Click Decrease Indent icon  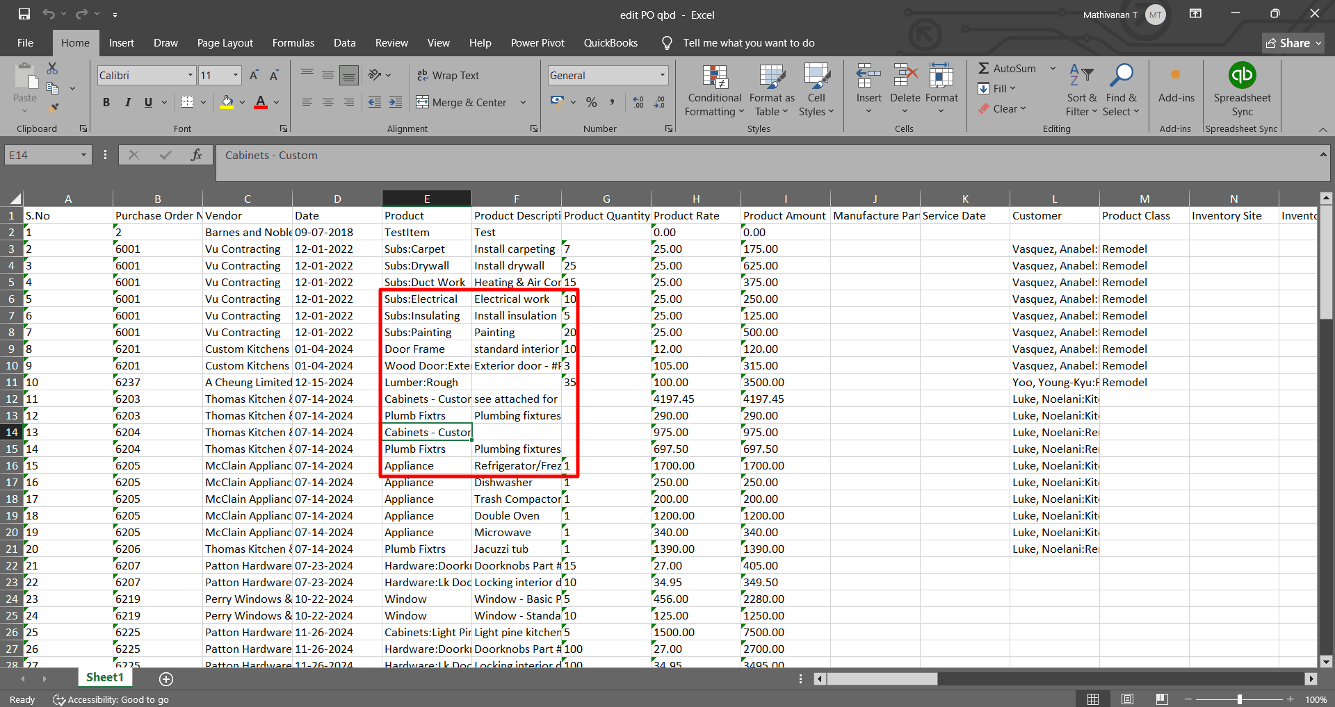[375, 102]
